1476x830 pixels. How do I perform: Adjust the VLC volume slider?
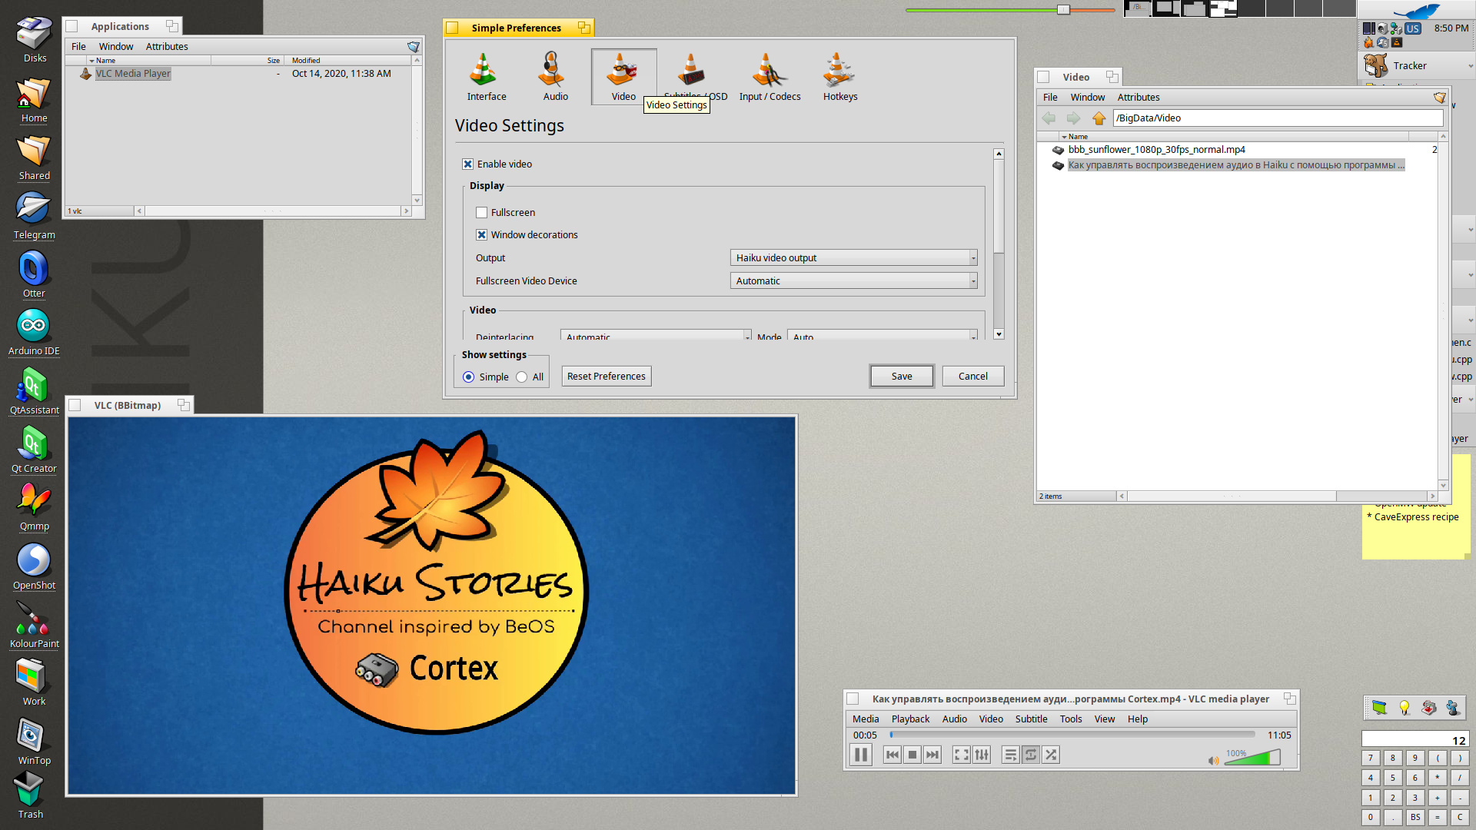point(1252,758)
